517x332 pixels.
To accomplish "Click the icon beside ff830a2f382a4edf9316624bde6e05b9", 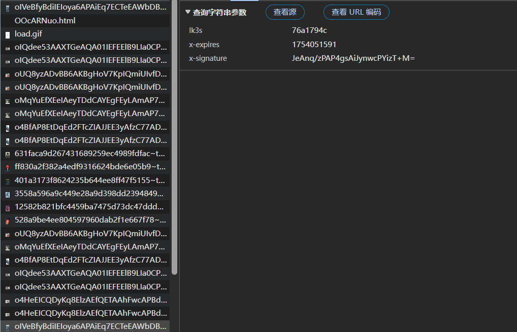I will (8, 168).
